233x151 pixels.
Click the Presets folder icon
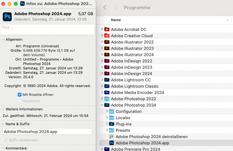point(112,130)
